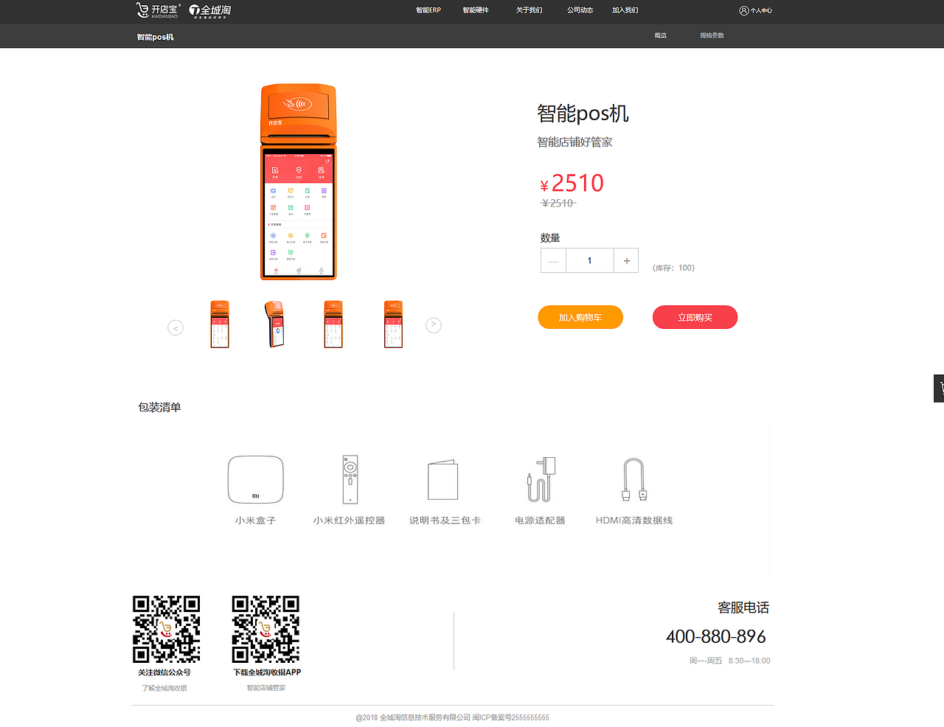Click the 下载全城淘收银APP QR code

(265, 629)
